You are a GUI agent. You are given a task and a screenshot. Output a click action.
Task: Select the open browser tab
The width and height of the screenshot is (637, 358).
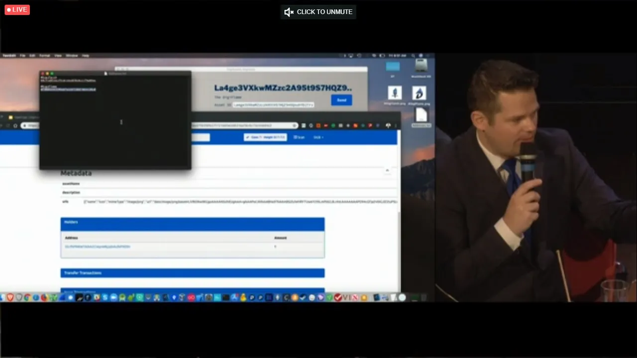click(x=24, y=117)
